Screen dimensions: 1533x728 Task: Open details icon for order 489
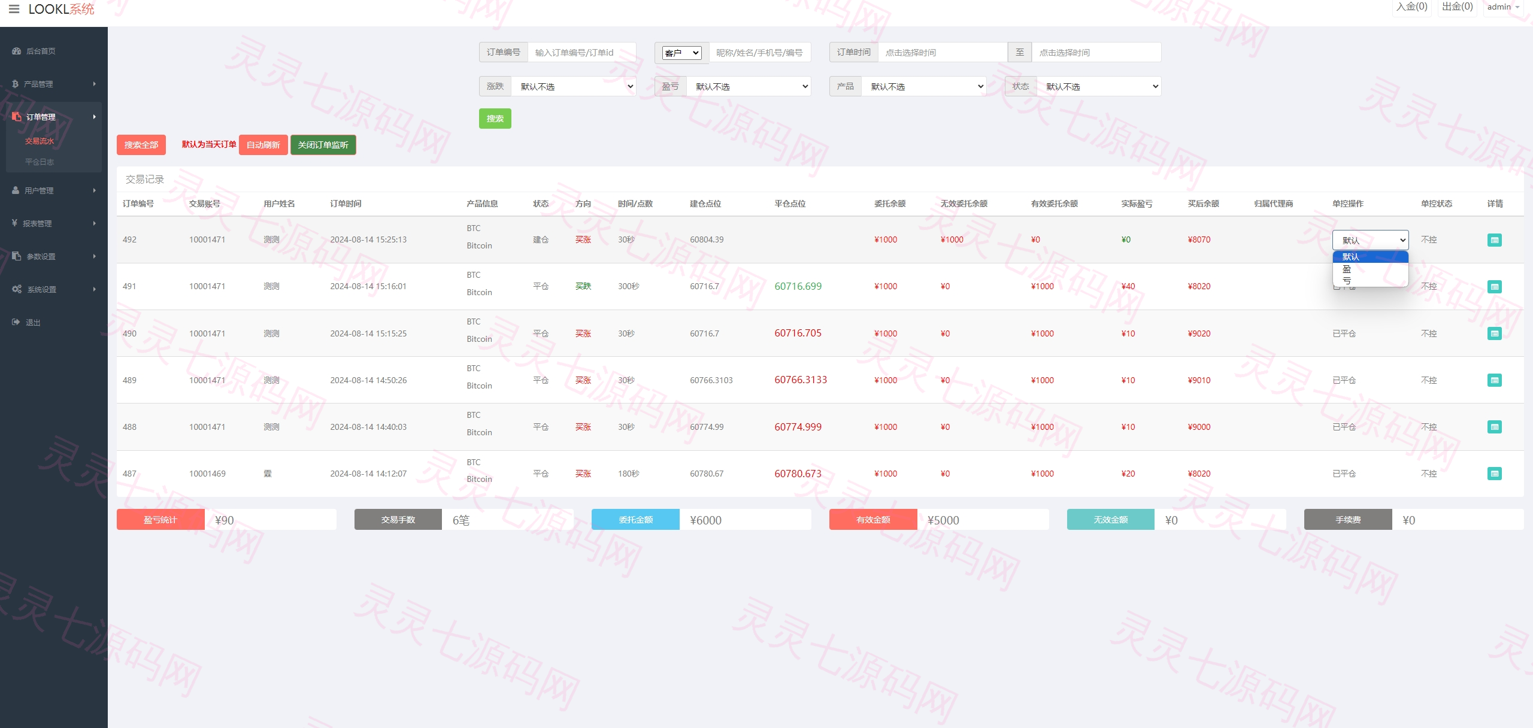[1494, 380]
